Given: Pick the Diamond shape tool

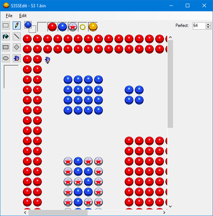Looking at the screenshot, I should 17,47.
